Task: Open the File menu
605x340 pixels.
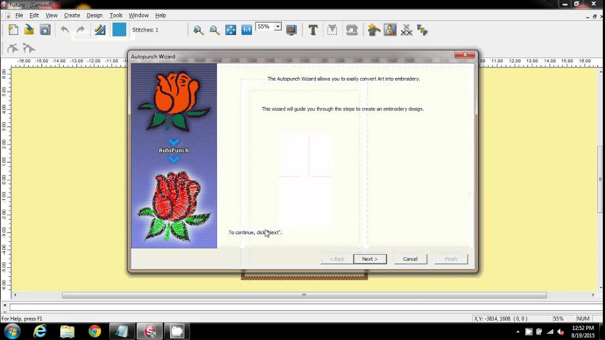Action: click(19, 16)
